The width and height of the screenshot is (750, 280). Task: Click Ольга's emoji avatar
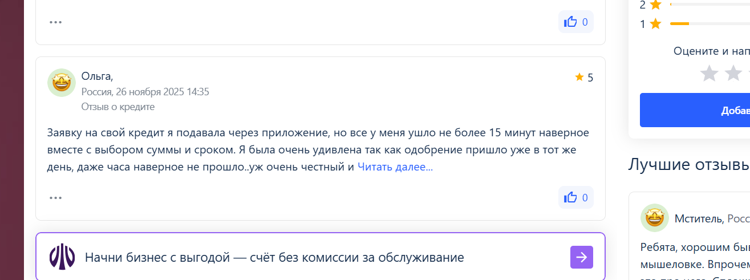click(x=62, y=83)
